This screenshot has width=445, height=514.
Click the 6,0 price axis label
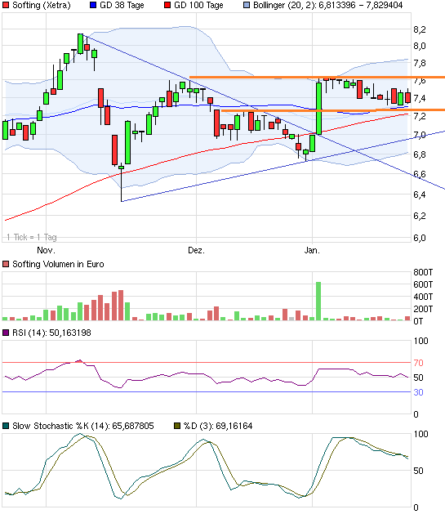tap(420, 238)
